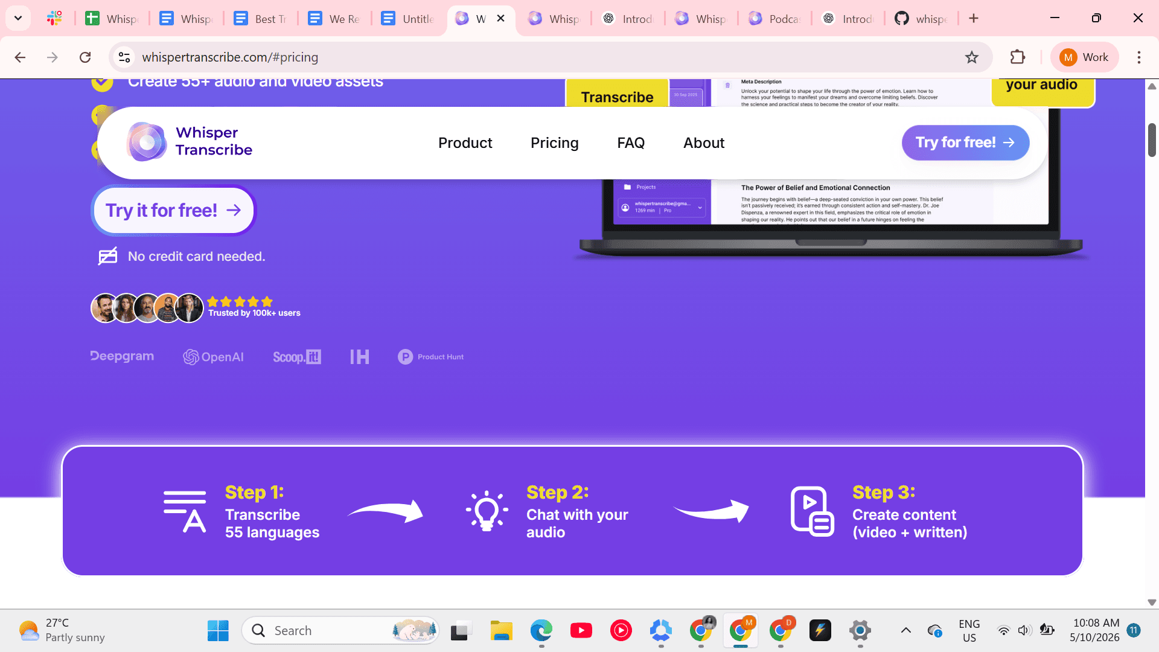The height and width of the screenshot is (652, 1159).
Task: Click the OpenAI logo
Action: pyautogui.click(x=214, y=357)
